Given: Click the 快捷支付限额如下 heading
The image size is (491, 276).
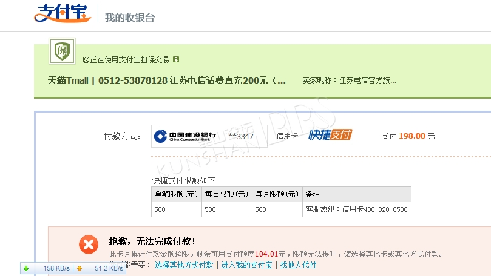Looking at the screenshot, I should (183, 180).
